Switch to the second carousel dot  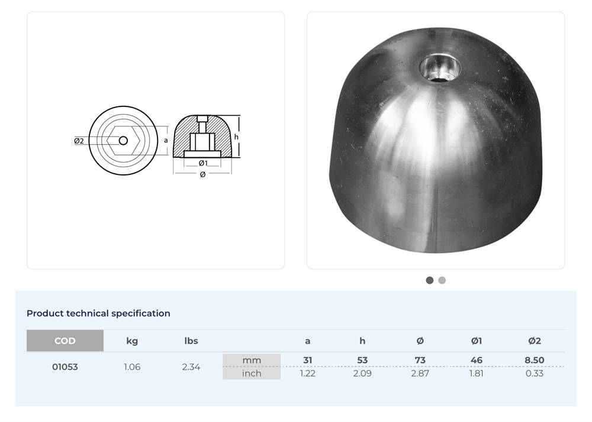coord(442,280)
